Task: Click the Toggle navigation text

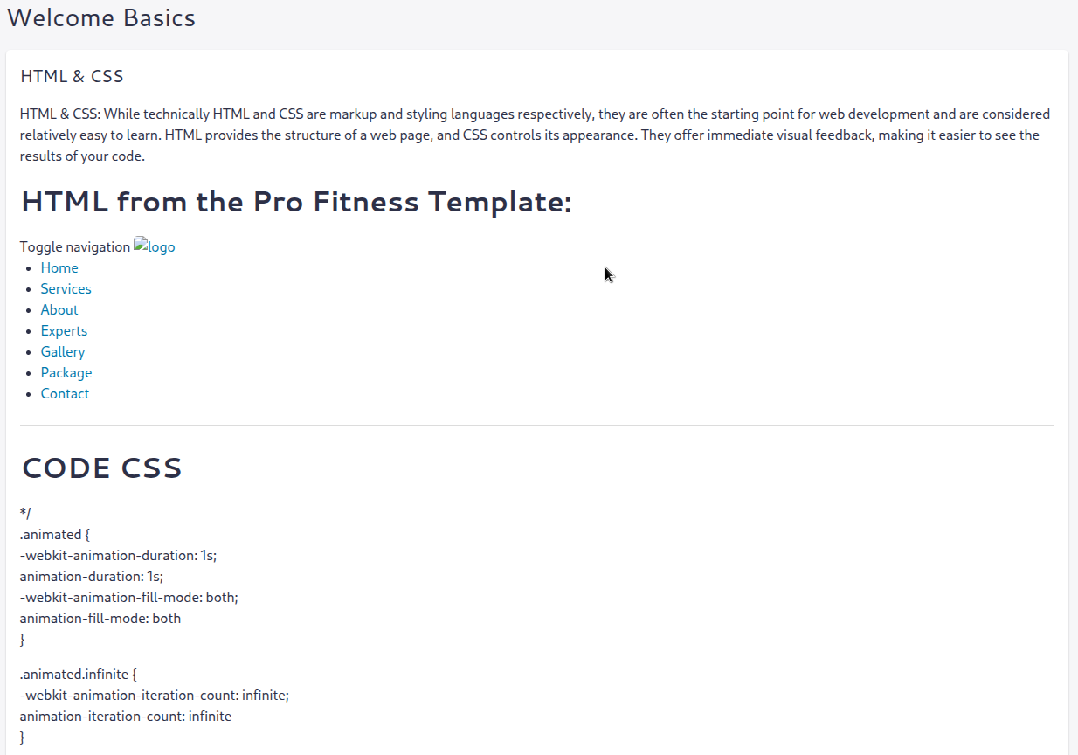Action: tap(75, 247)
